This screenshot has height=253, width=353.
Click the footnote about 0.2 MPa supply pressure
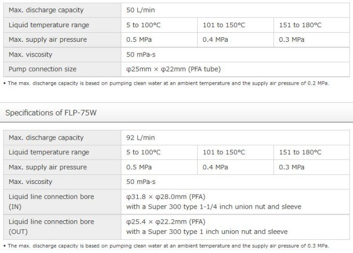pos(166,83)
